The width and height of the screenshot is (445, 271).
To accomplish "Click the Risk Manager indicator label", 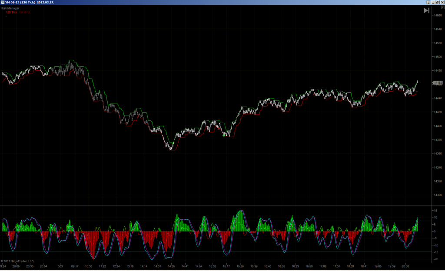I will pyautogui.click(x=10, y=8).
